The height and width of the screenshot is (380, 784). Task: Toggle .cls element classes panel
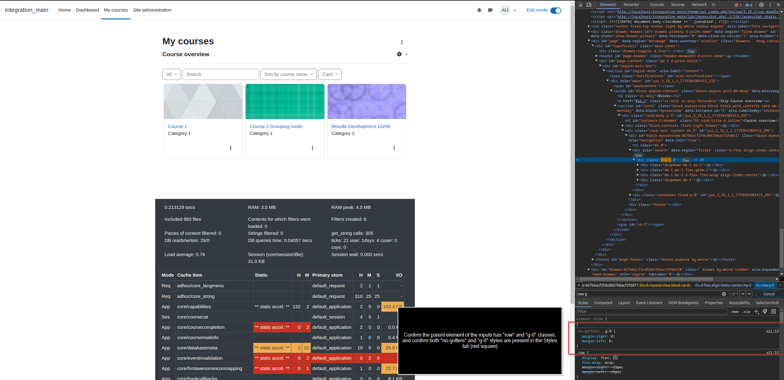coord(746,312)
